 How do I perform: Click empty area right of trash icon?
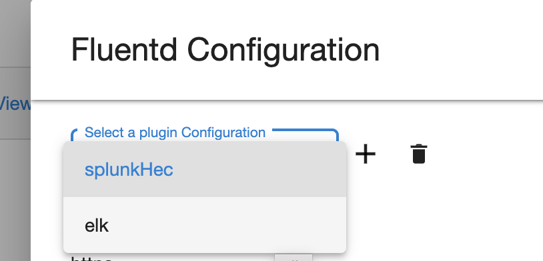point(485,154)
